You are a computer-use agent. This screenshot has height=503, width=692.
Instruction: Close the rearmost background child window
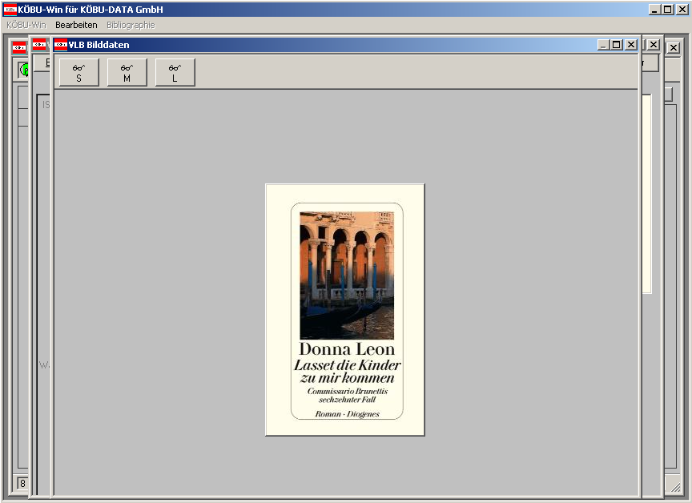coord(673,47)
